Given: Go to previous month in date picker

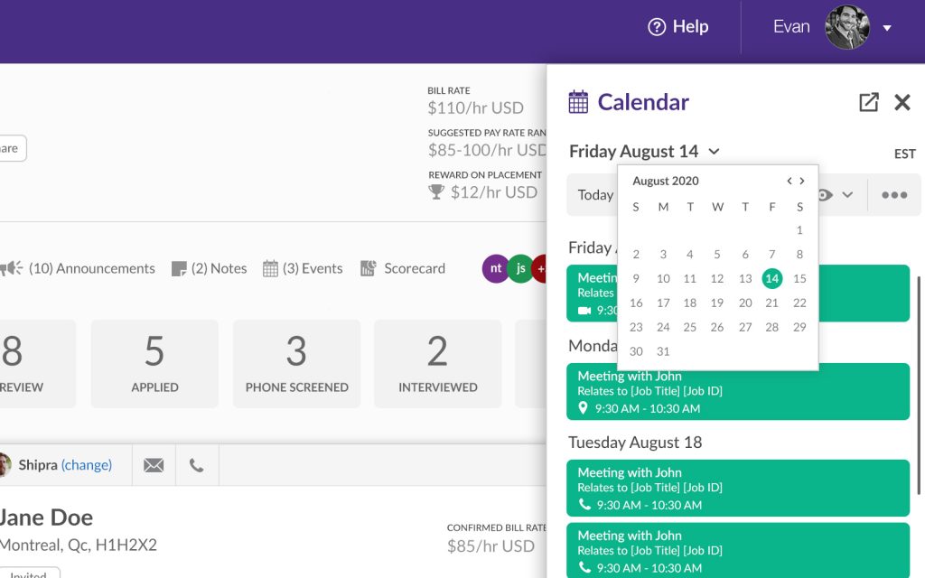Looking at the screenshot, I should 789,181.
